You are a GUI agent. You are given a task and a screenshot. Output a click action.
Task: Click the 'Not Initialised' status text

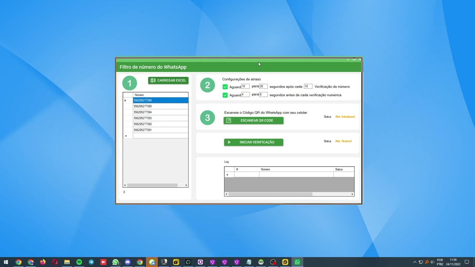coord(345,117)
